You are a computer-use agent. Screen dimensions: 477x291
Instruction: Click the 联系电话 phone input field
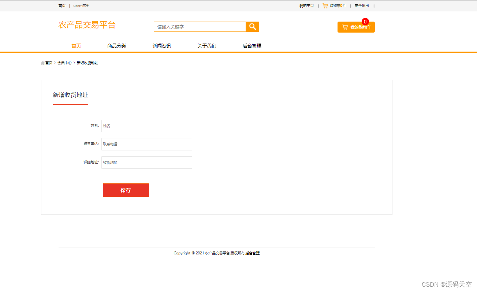point(146,144)
